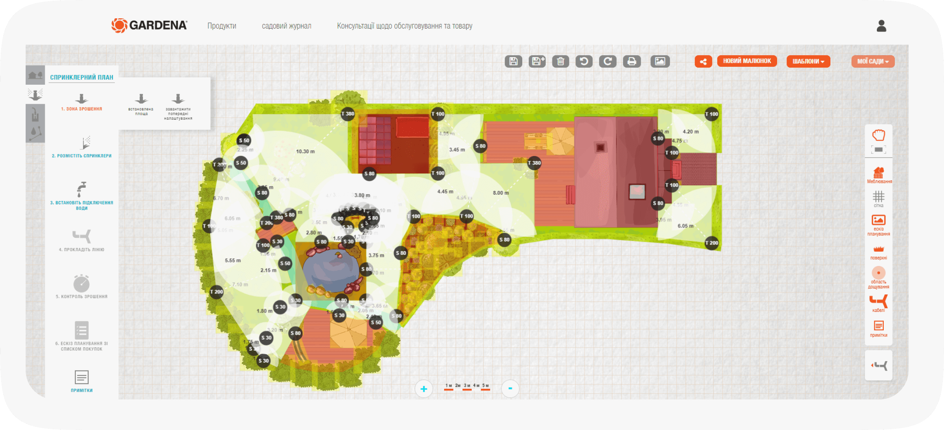Print the garden plan
The width and height of the screenshot is (944, 430).
632,61
